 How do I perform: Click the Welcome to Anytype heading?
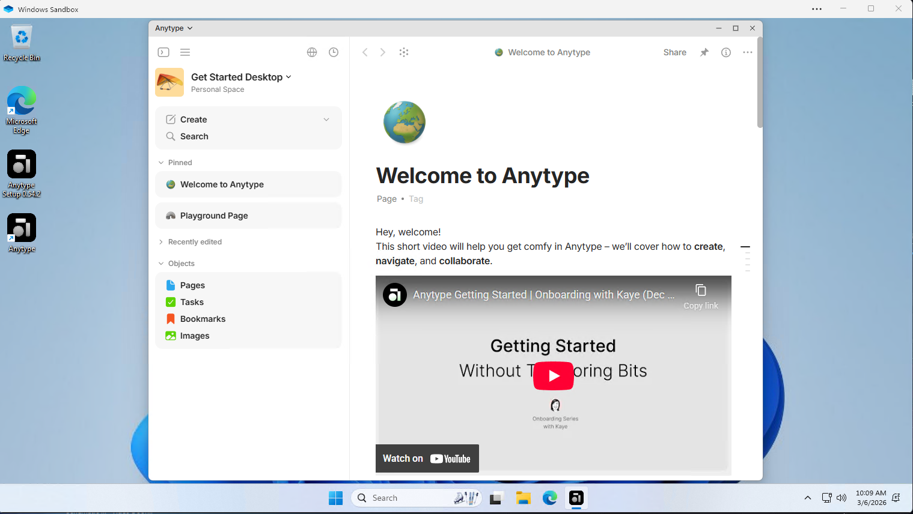(483, 175)
